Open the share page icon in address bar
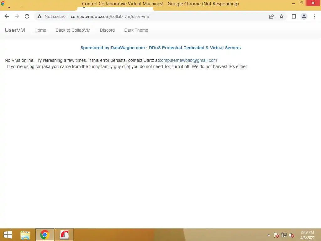The height and width of the screenshot is (241, 321). (271, 16)
